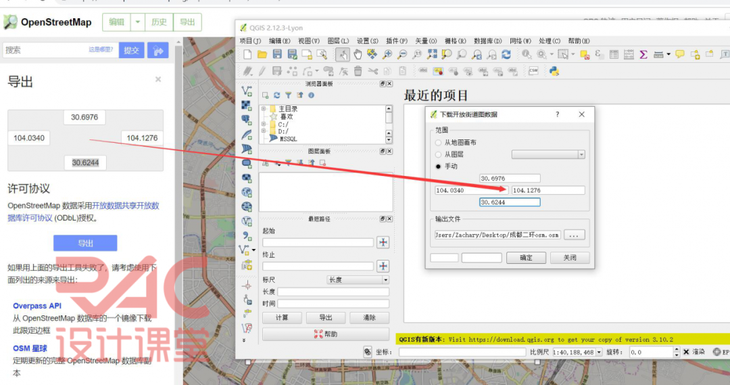730x385 pixels.
Task: Zoom to full extent in QGIS
Action: tap(431, 55)
